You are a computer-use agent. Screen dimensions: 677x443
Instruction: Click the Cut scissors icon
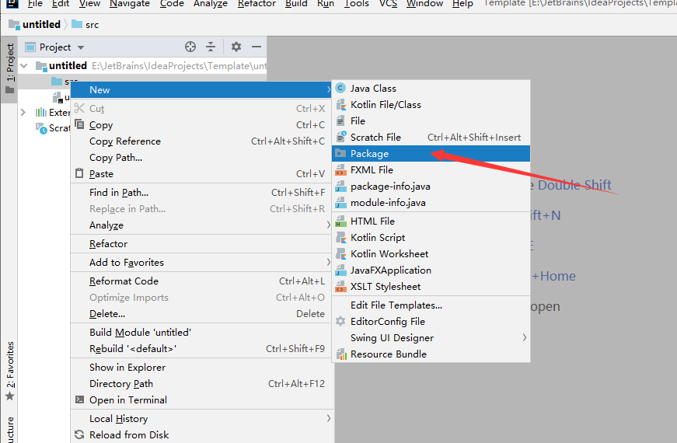(79, 108)
